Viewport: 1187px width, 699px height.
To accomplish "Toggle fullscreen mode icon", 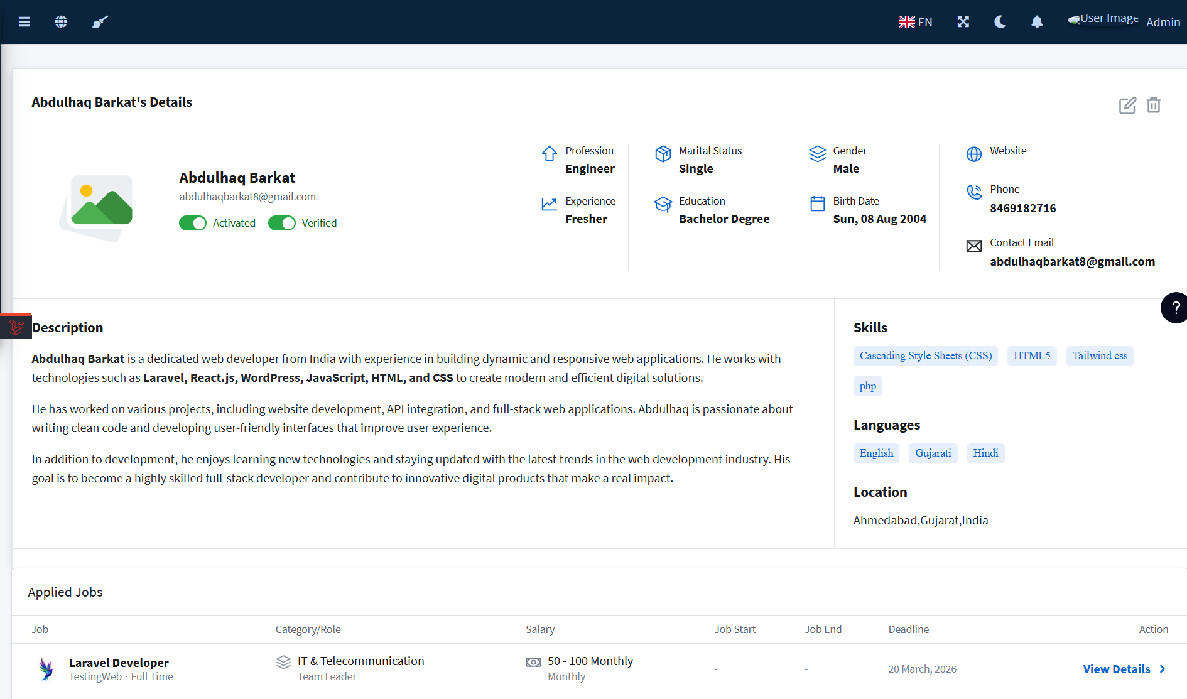I will tap(963, 22).
